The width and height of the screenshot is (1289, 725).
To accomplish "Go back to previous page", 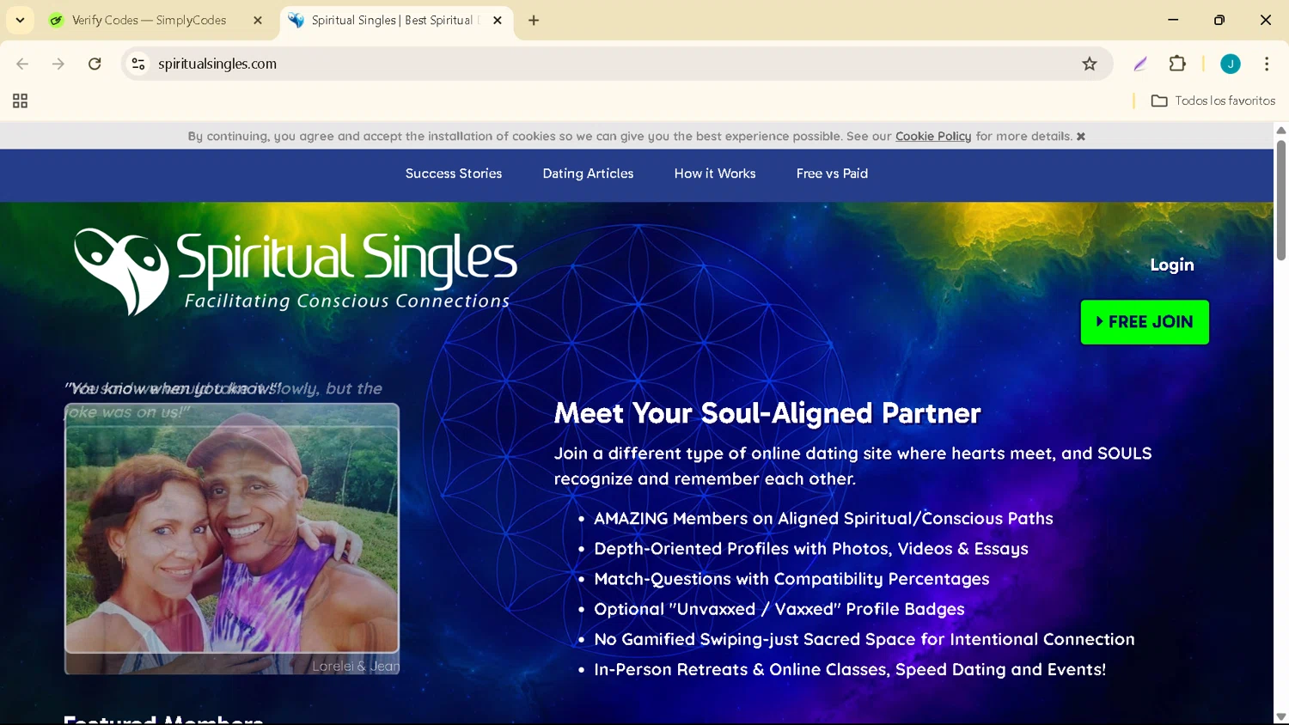I will pyautogui.click(x=22, y=64).
